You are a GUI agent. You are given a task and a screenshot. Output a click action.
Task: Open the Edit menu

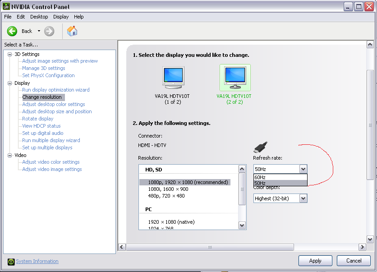21,17
